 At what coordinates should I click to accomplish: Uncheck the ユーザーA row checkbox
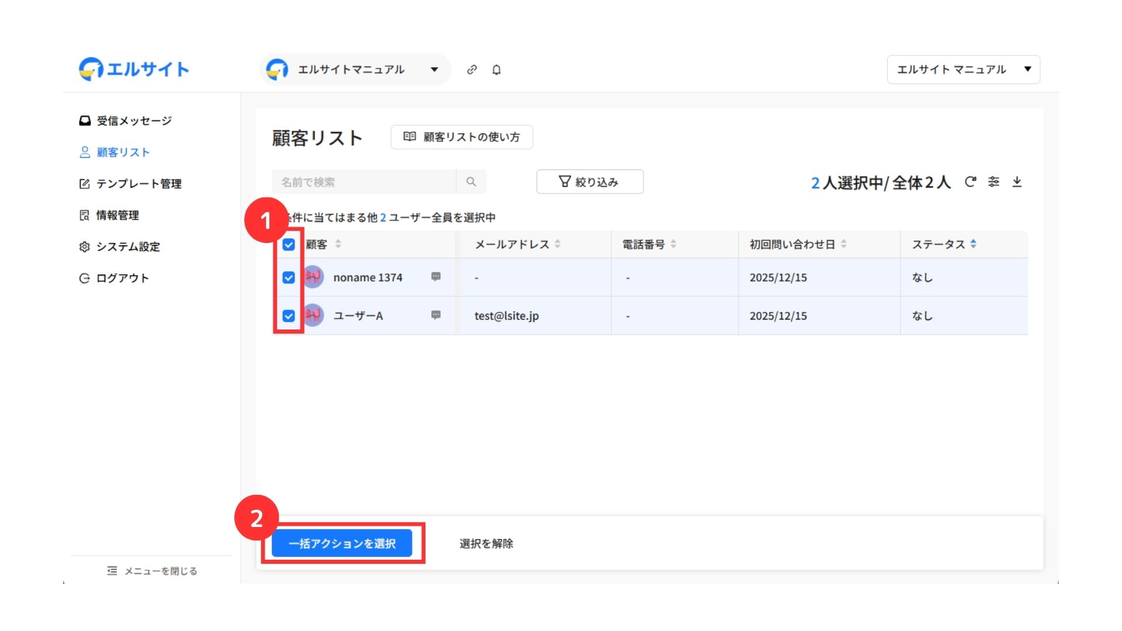point(289,316)
